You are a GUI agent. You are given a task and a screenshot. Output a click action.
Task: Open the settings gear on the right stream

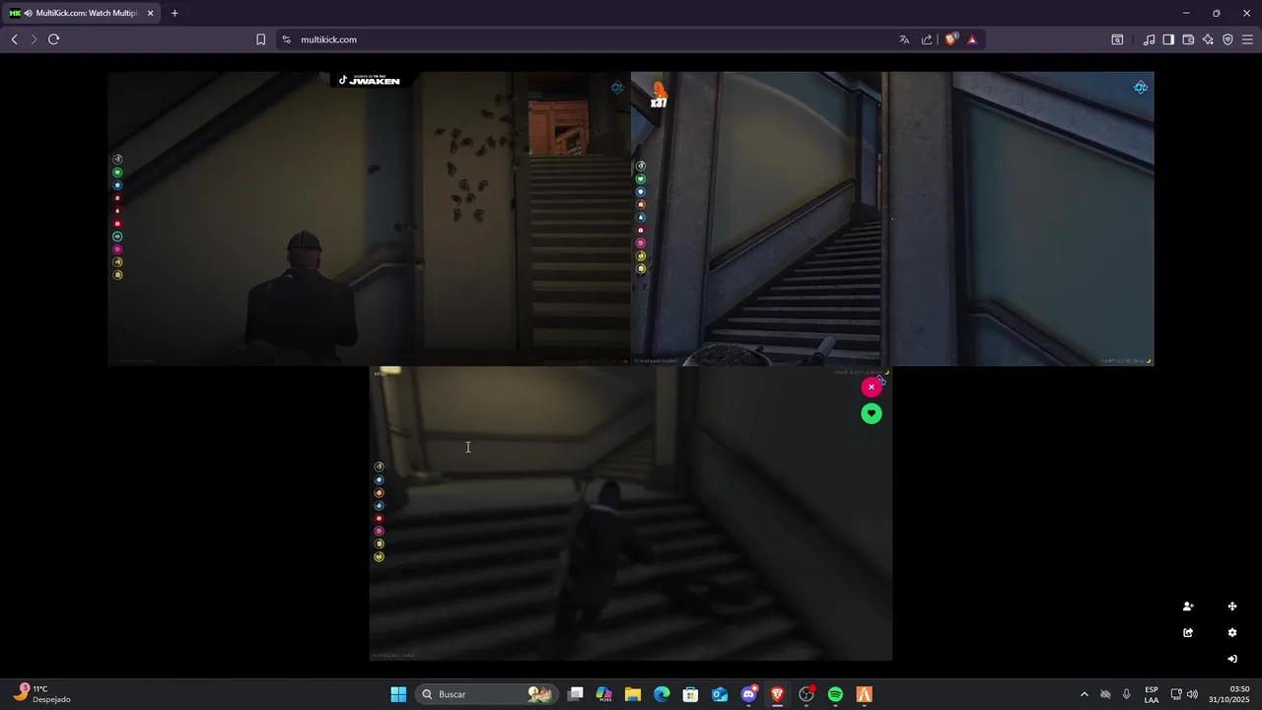[x=1141, y=88]
